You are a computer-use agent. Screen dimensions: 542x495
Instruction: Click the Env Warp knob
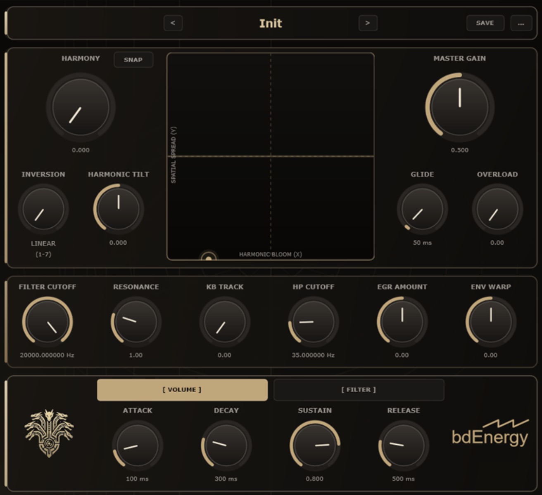(x=491, y=322)
